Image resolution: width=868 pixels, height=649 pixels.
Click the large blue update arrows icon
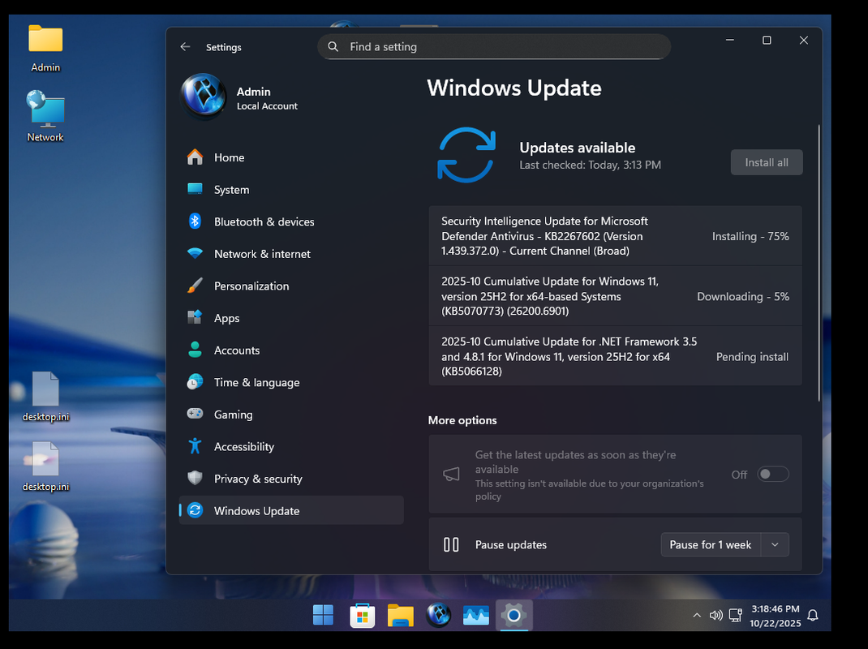tap(466, 155)
